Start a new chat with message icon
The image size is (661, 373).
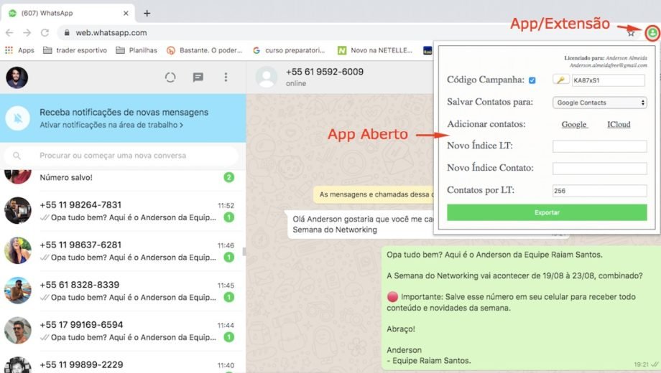(x=198, y=77)
